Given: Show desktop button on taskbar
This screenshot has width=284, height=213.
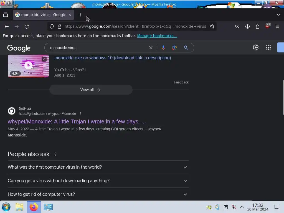Looking at the screenshot, I should coord(277,207).
